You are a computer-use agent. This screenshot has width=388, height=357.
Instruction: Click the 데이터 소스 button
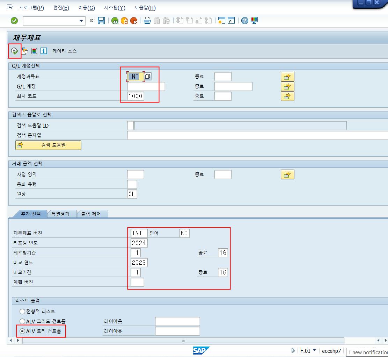(x=65, y=51)
